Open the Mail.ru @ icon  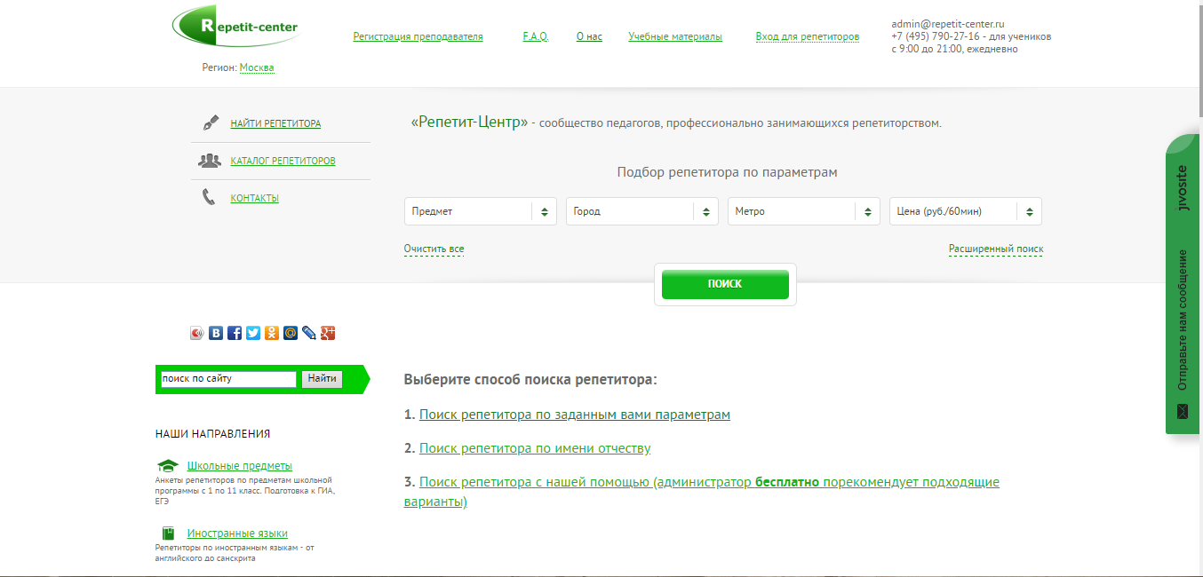[291, 332]
